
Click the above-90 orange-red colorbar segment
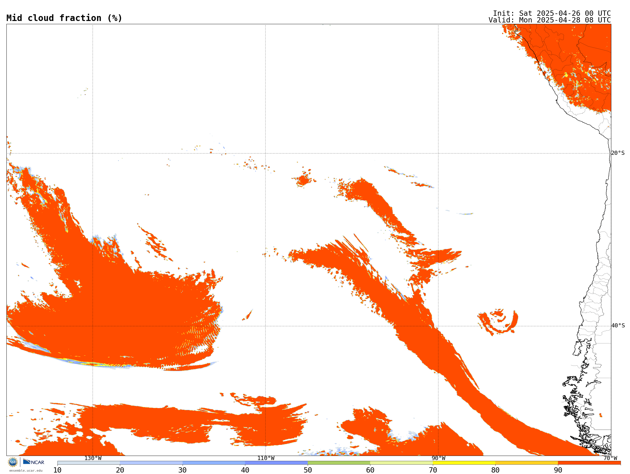click(589, 463)
